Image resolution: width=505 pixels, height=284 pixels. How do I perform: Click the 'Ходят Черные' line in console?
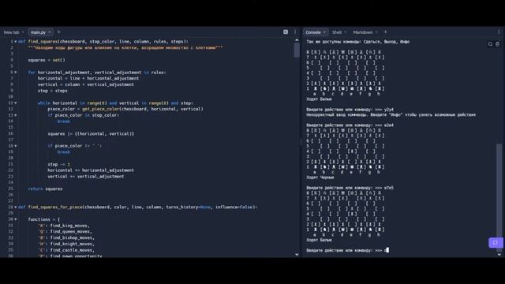pos(320,177)
